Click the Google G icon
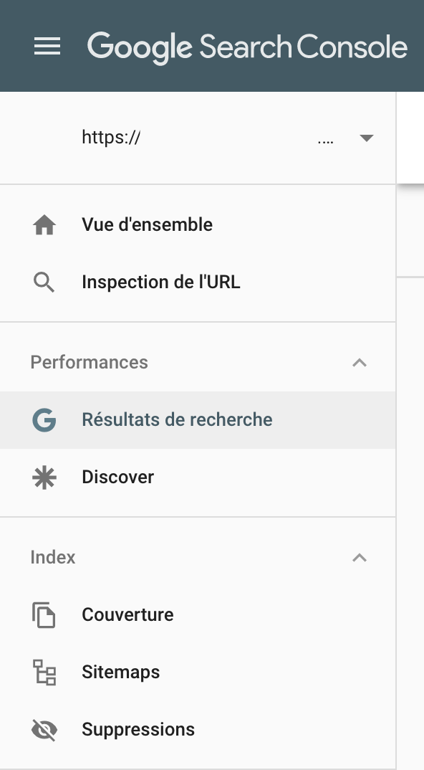Viewport: 424px width, 770px height. (x=44, y=420)
